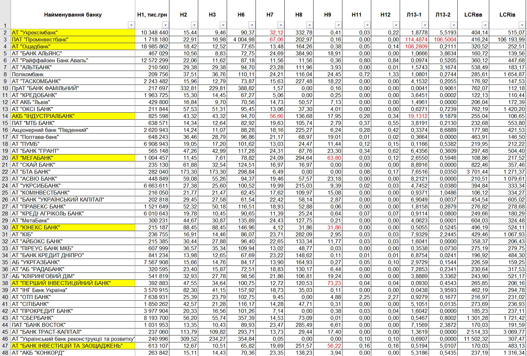Select row header 14
527x356 pixels.
point(5,116)
